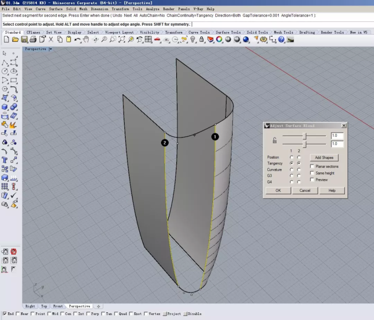
Task: Enable the Planar sections checkbox
Action: point(312,167)
